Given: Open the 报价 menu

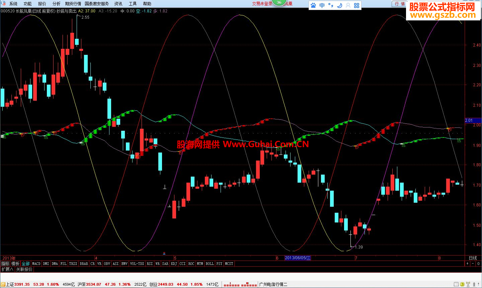Looking at the screenshot, I should (x=42, y=4).
